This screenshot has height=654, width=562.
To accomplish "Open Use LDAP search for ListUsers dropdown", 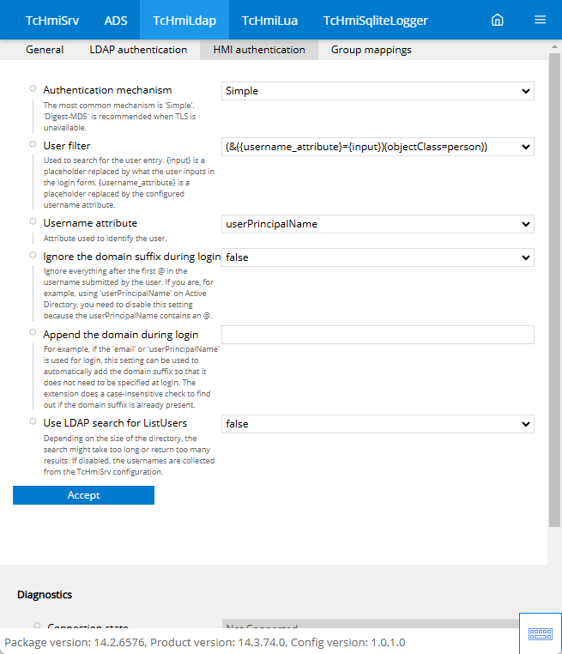I will coord(378,424).
